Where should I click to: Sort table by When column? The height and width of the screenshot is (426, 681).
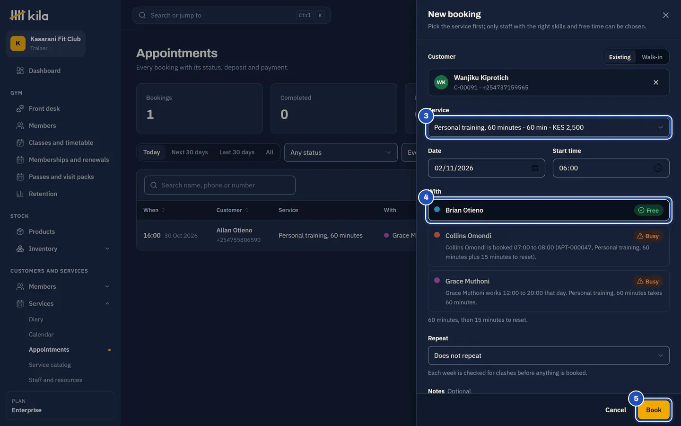point(154,210)
